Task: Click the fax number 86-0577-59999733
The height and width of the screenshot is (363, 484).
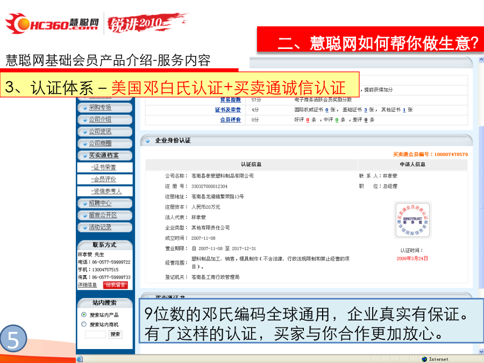Action: pos(111,277)
